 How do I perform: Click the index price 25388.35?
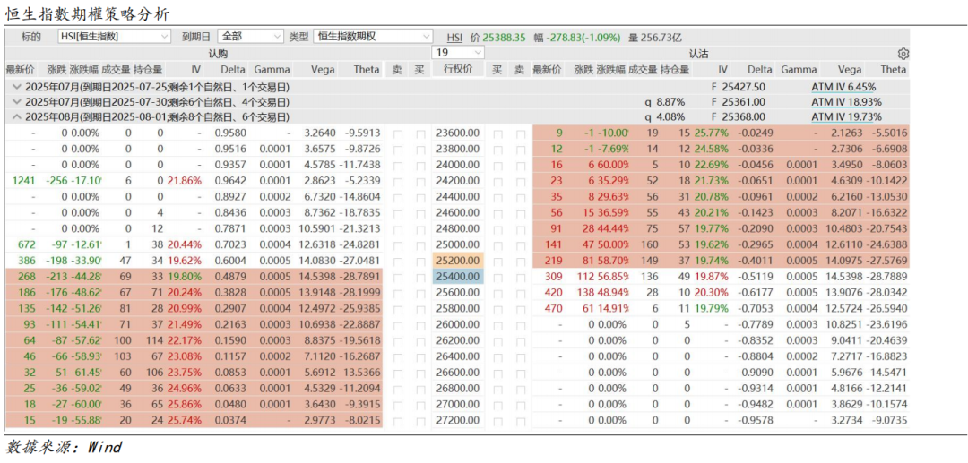[x=505, y=37]
